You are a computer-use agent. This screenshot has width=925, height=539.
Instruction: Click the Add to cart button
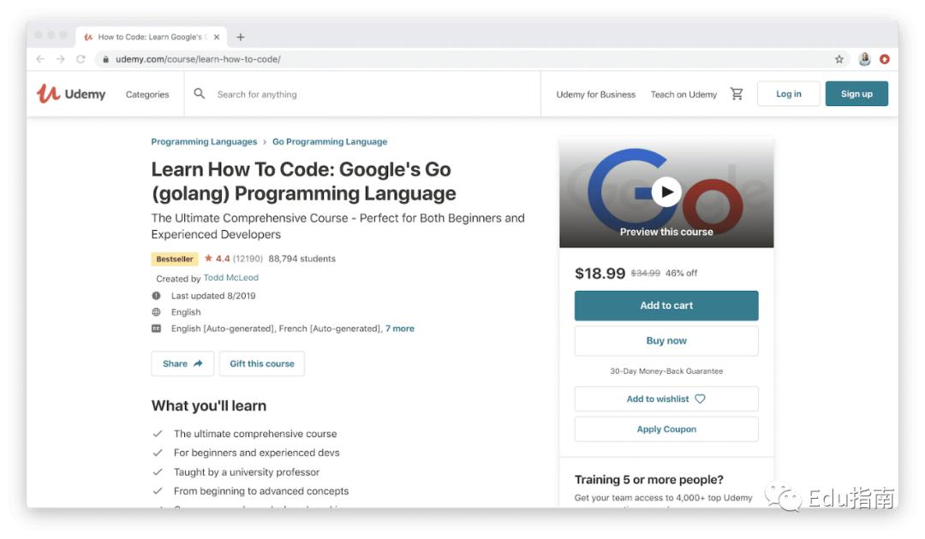[666, 305]
